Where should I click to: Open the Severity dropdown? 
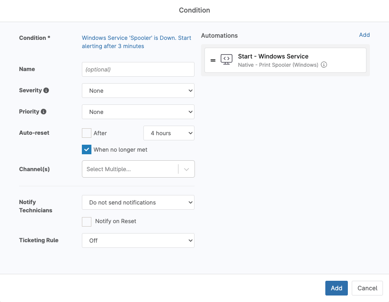138,91
